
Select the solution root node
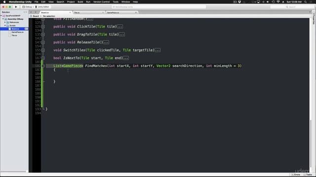[x=13, y=16]
